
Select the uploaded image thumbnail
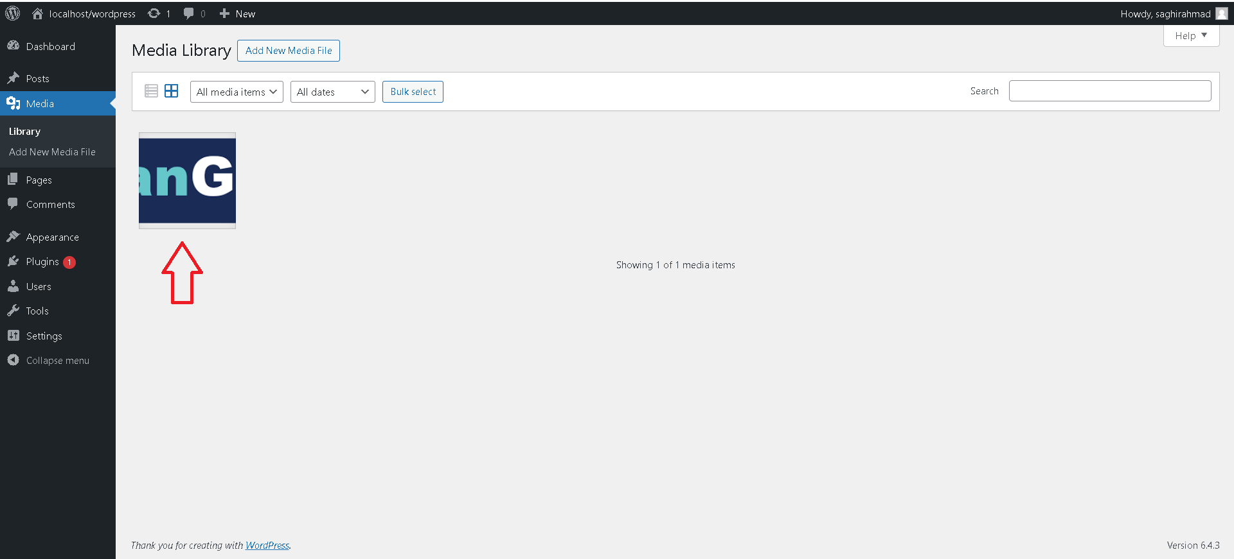pyautogui.click(x=187, y=180)
